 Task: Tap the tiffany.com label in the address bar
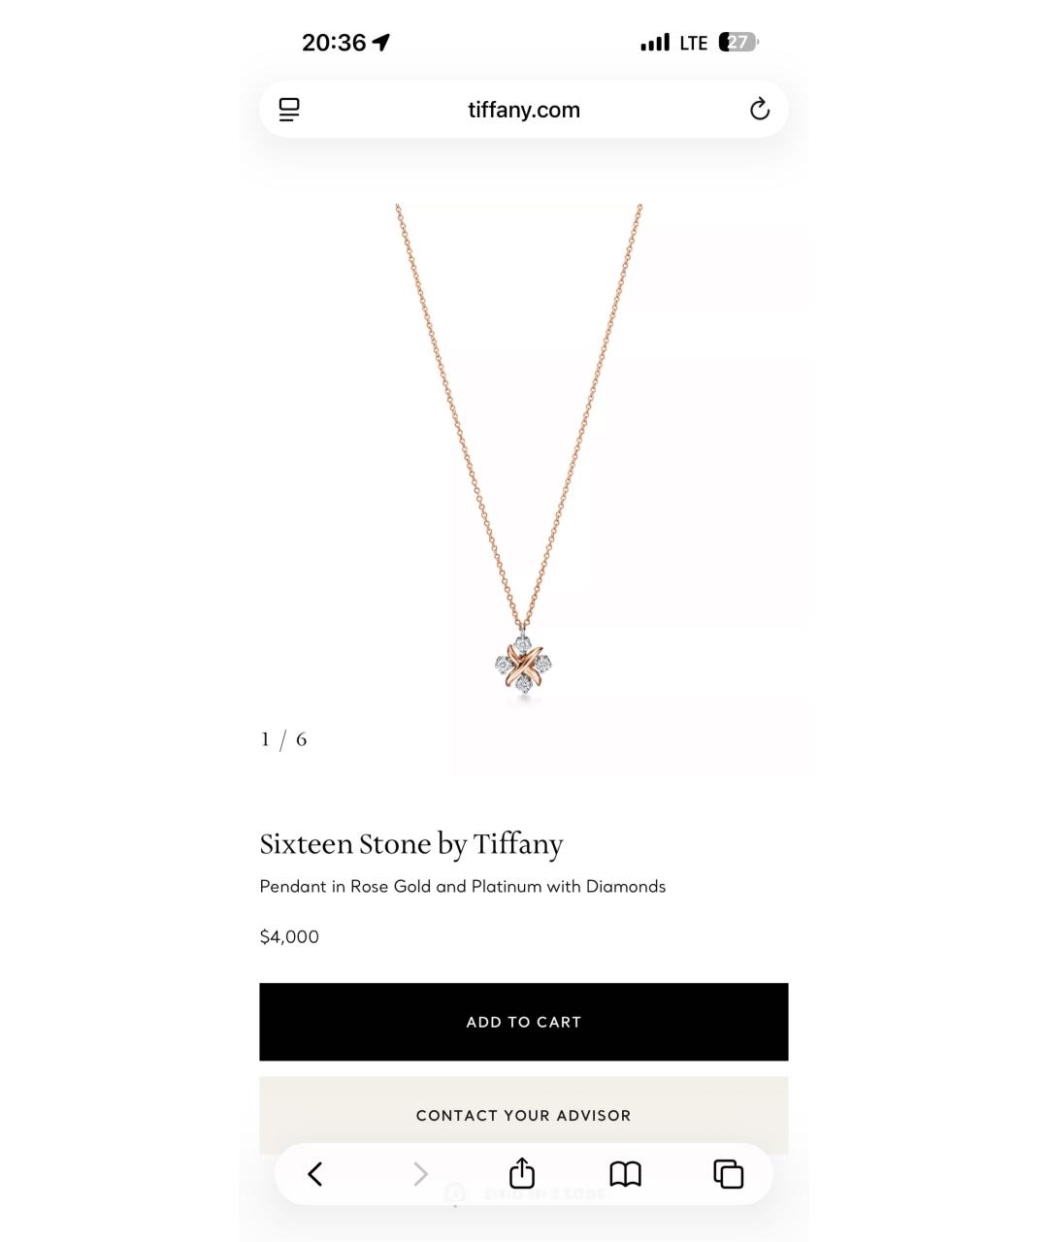pyautogui.click(x=524, y=109)
